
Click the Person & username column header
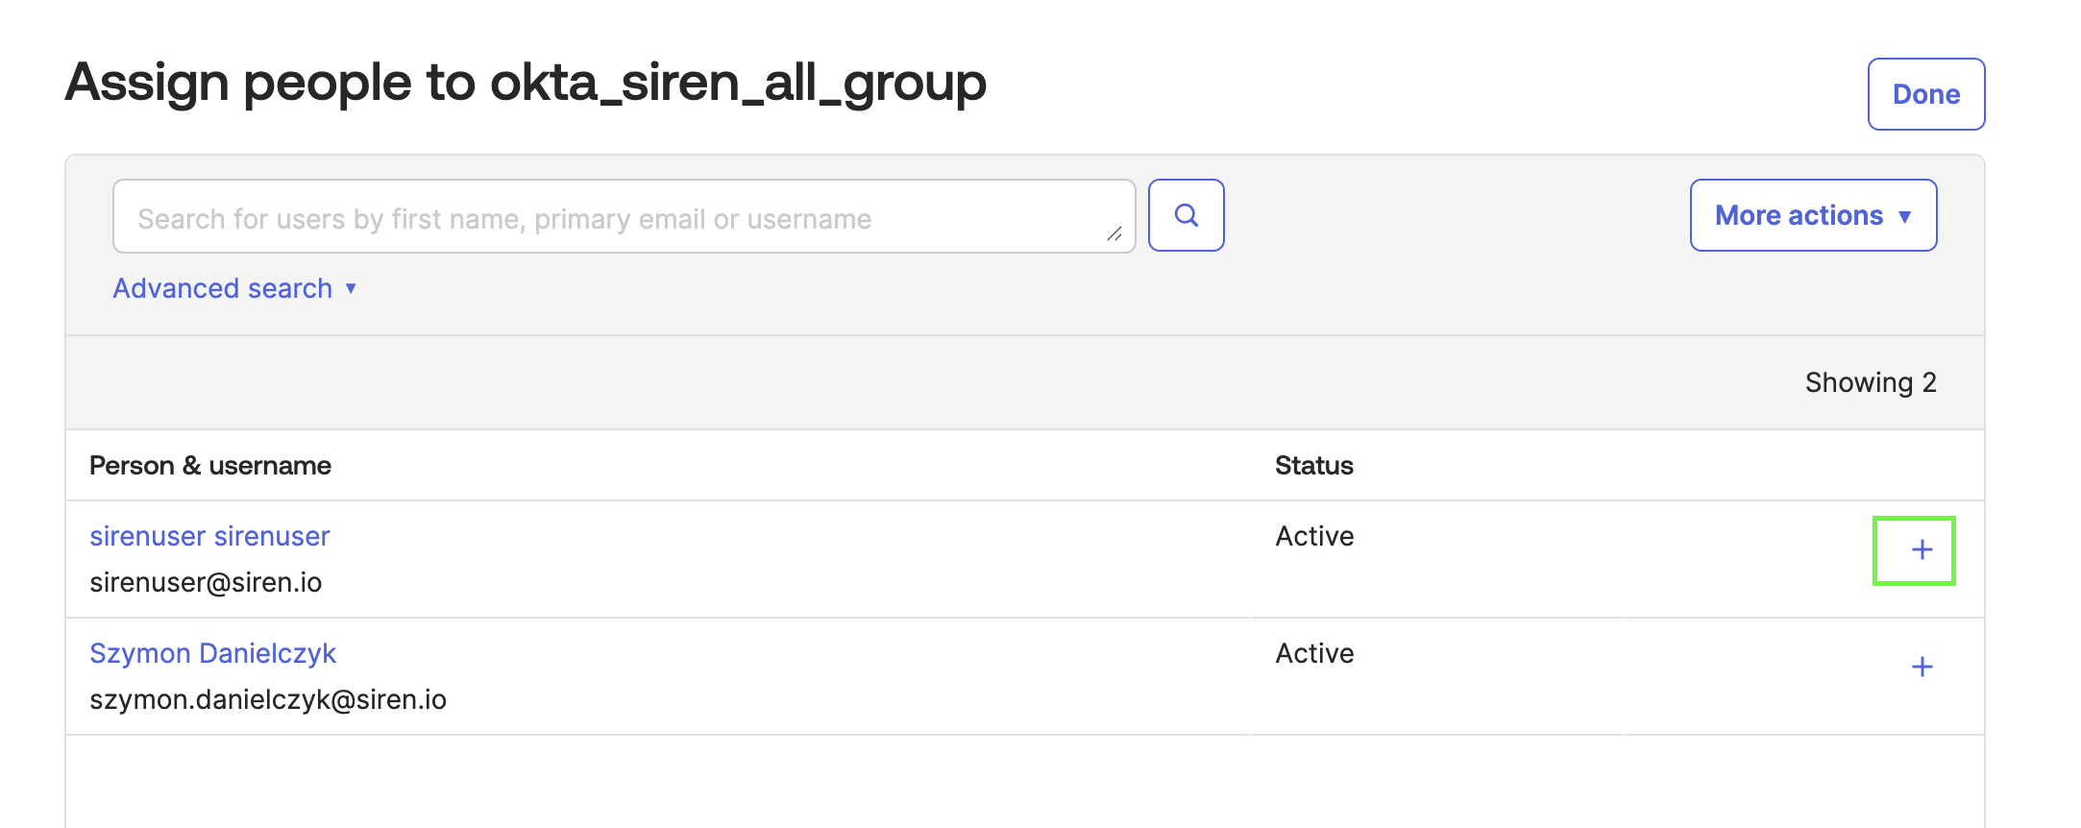211,465
